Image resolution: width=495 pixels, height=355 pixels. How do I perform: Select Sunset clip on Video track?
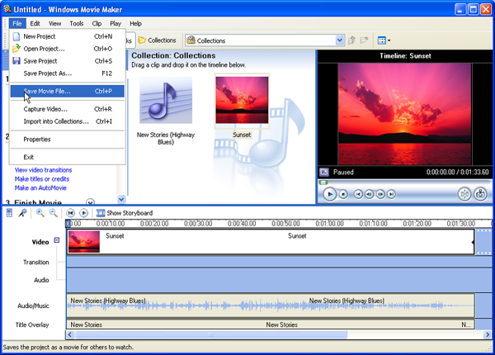click(x=271, y=242)
